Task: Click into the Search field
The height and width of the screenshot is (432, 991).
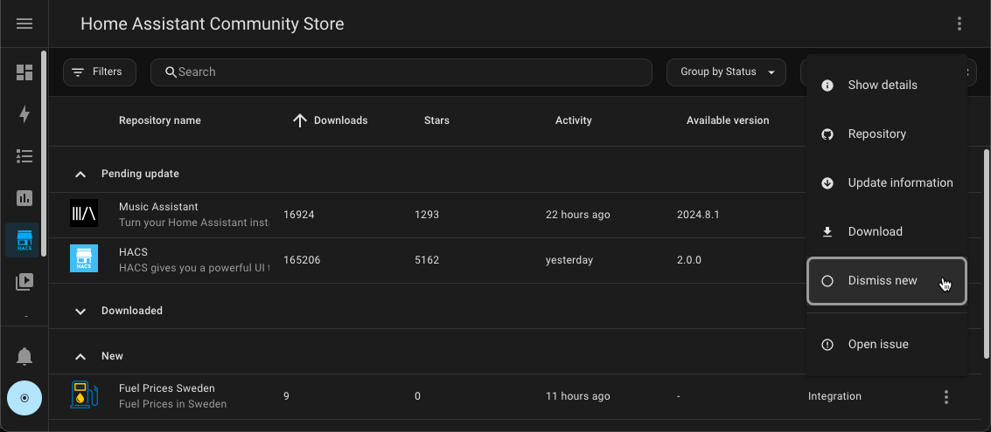Action: (x=402, y=72)
